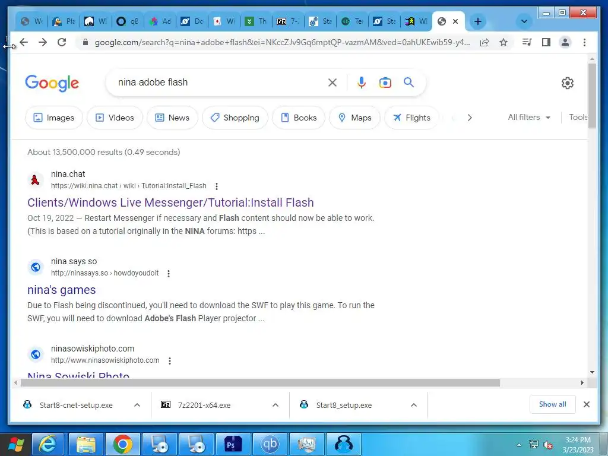Open Internet Explorer from taskbar
The image size is (608, 456).
(47, 444)
